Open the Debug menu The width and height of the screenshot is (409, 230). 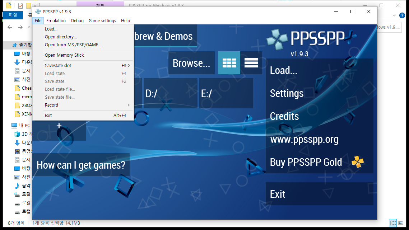click(x=77, y=20)
